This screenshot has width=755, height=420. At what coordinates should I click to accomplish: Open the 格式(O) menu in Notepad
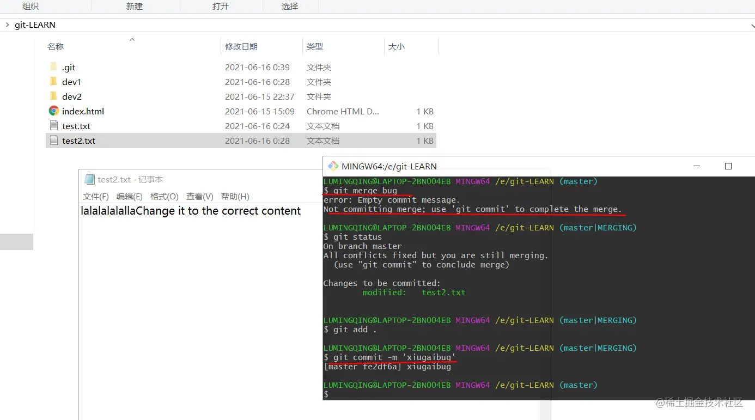[165, 197]
